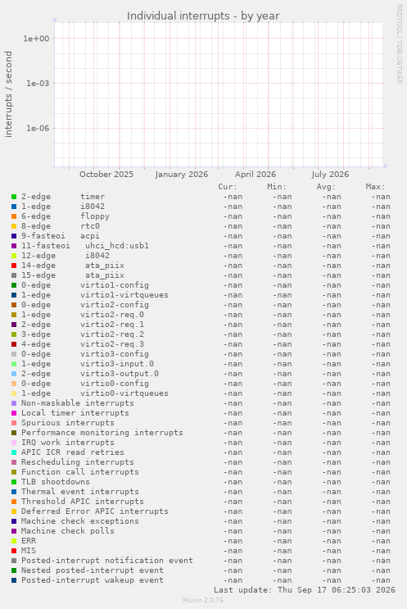Click the graph title Individual interrupts - by year
The image size is (407, 609).
point(203,16)
